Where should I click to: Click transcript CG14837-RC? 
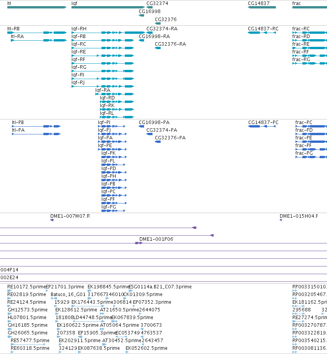262,33
